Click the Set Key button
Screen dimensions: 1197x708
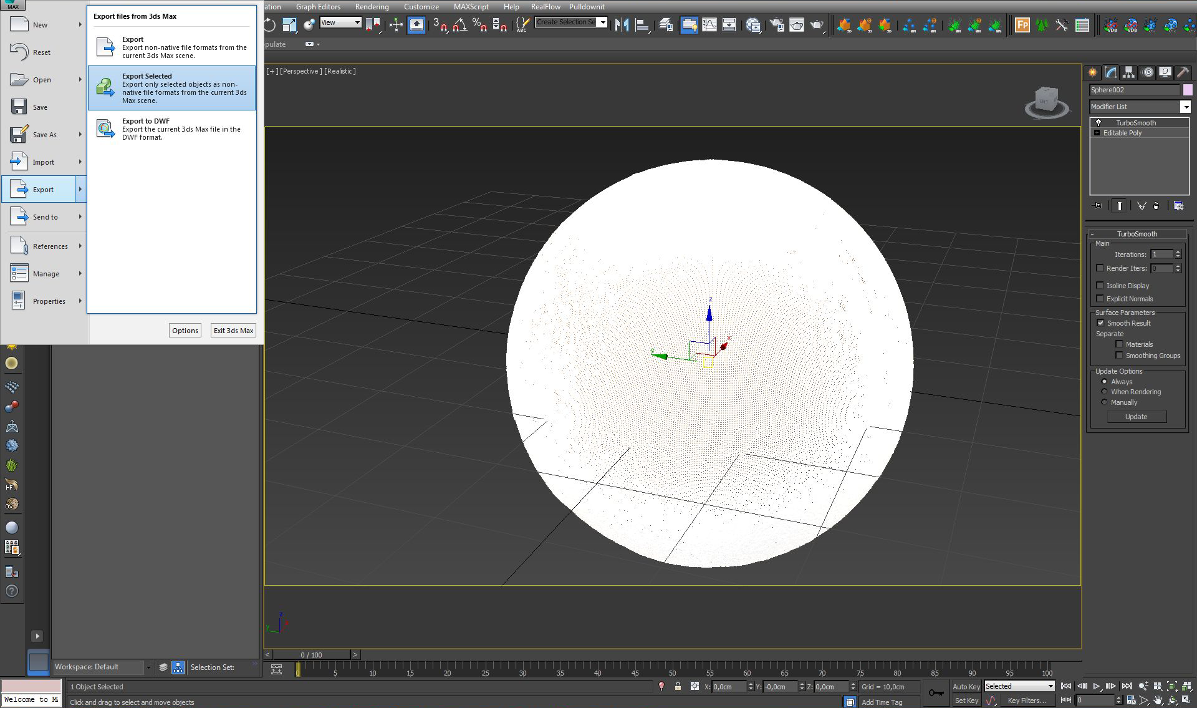click(x=966, y=701)
